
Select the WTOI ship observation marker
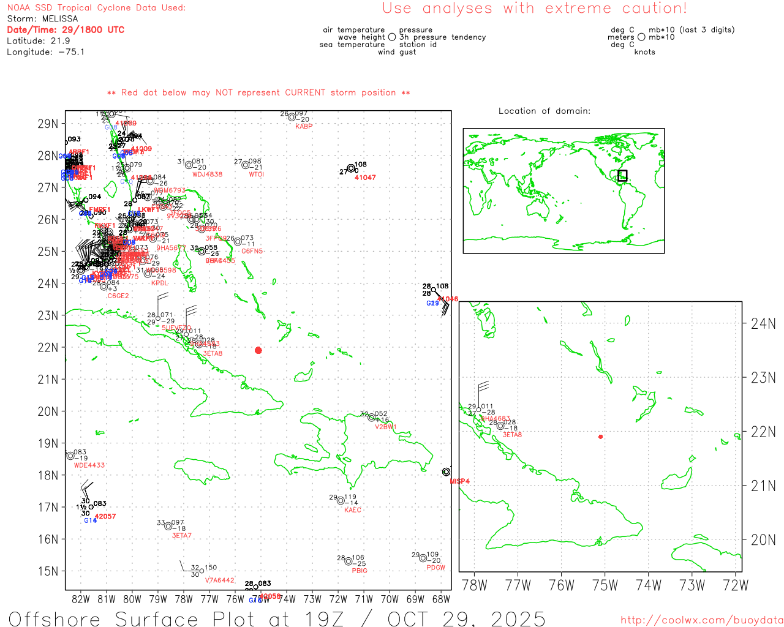tap(246, 165)
